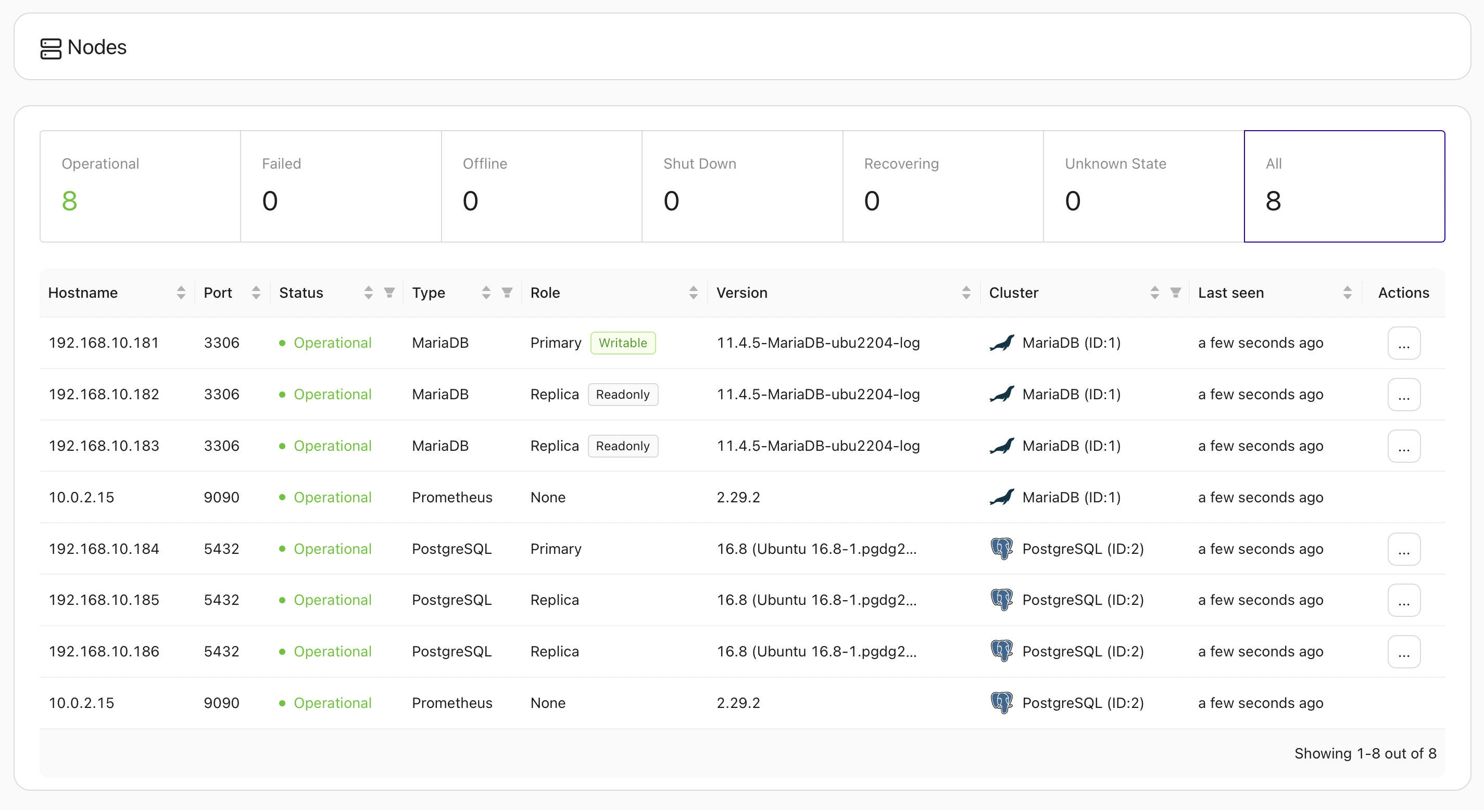Sort table by the Hostname column
1484x810 pixels.
(181, 293)
